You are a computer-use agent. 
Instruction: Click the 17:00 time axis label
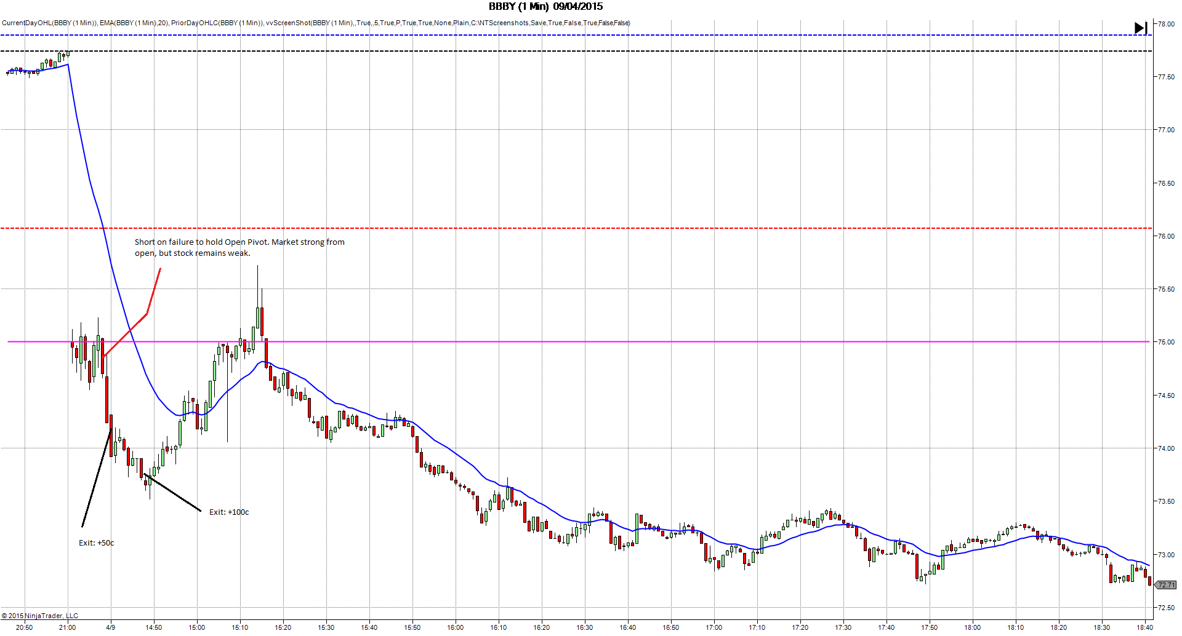[714, 627]
